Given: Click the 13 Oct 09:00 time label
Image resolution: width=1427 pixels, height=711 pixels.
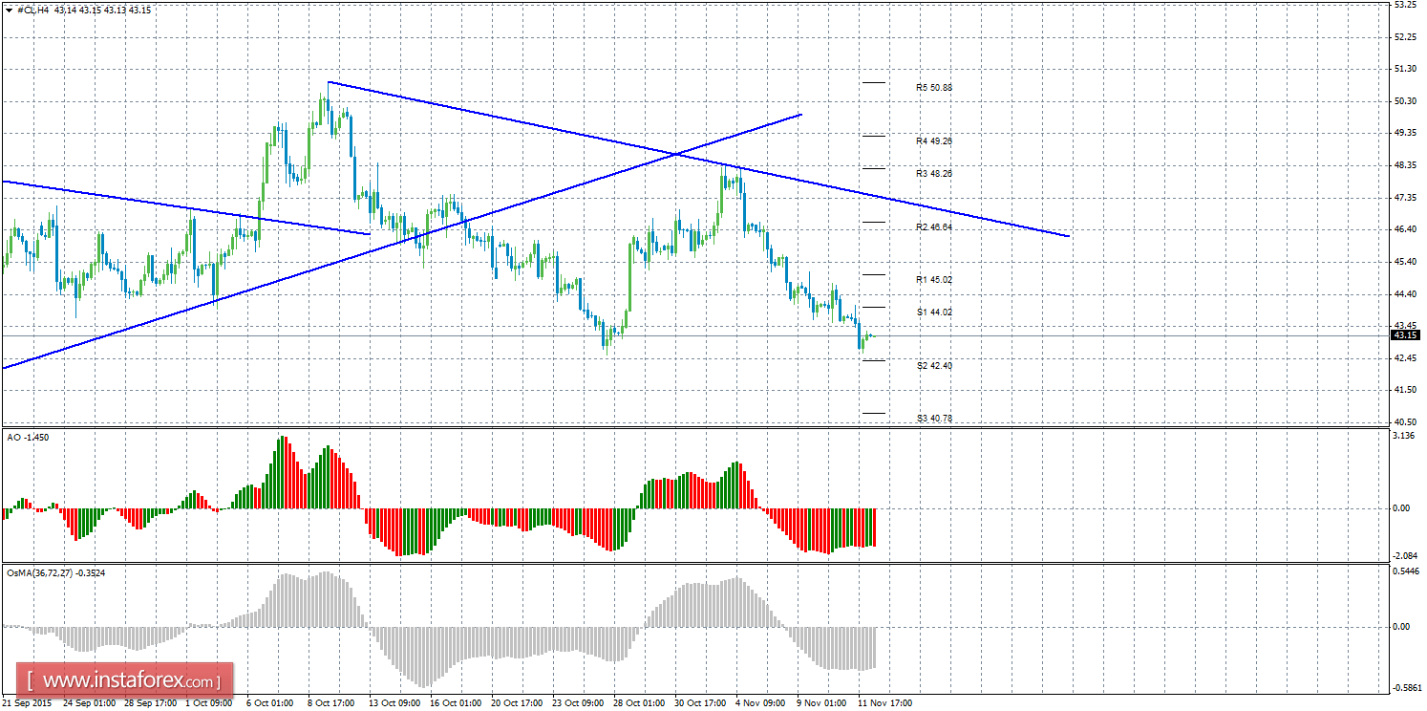Looking at the screenshot, I should tap(394, 703).
